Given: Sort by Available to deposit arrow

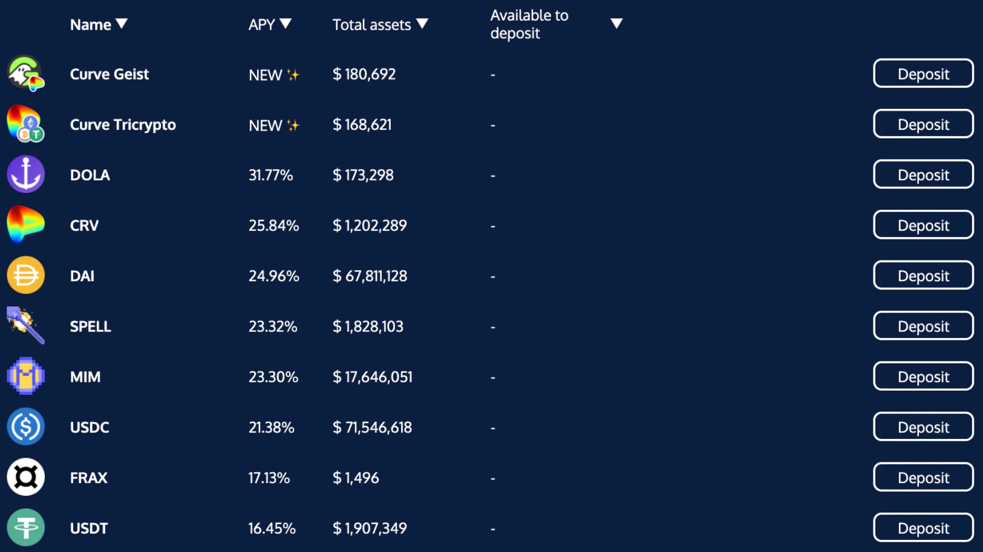Looking at the screenshot, I should (x=616, y=24).
